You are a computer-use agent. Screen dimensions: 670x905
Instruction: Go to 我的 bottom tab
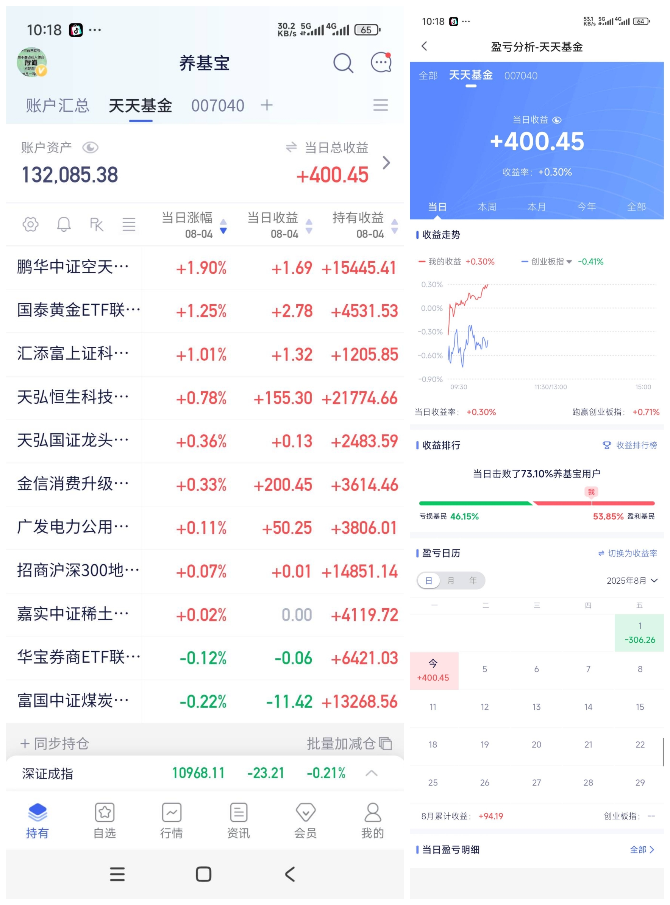(372, 820)
